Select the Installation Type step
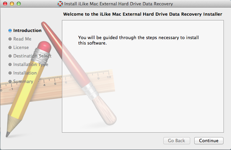The image size is (231, 150). coord(31,65)
